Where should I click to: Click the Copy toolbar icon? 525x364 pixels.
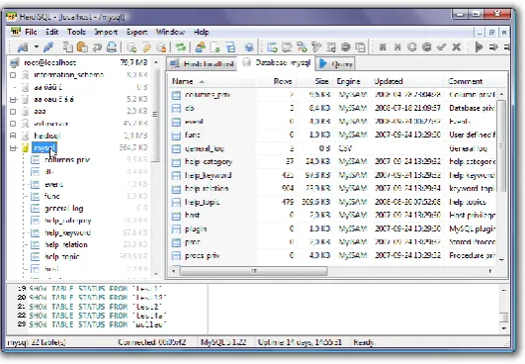(68, 47)
